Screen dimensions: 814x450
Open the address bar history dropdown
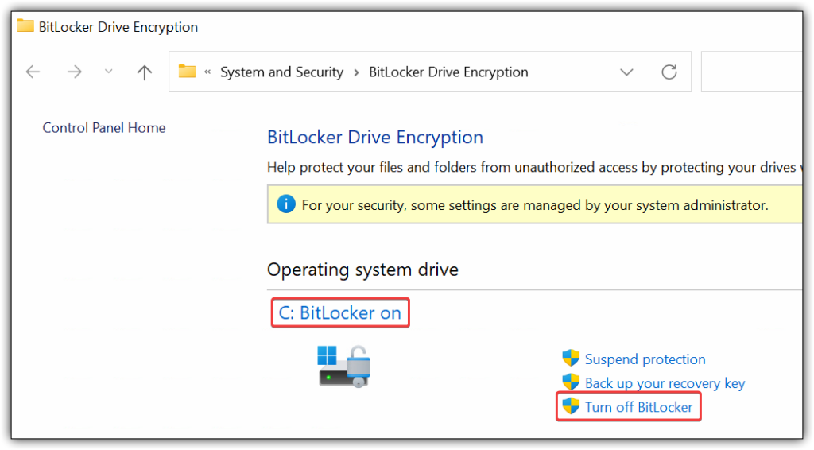click(x=626, y=72)
